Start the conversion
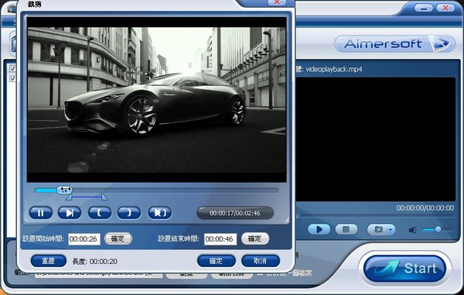464x295 pixels. point(404,269)
